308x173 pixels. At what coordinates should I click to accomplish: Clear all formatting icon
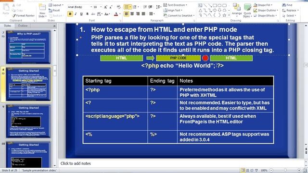118,7
